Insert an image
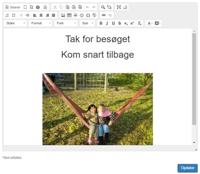200x174 pixels. coord(63,15)
